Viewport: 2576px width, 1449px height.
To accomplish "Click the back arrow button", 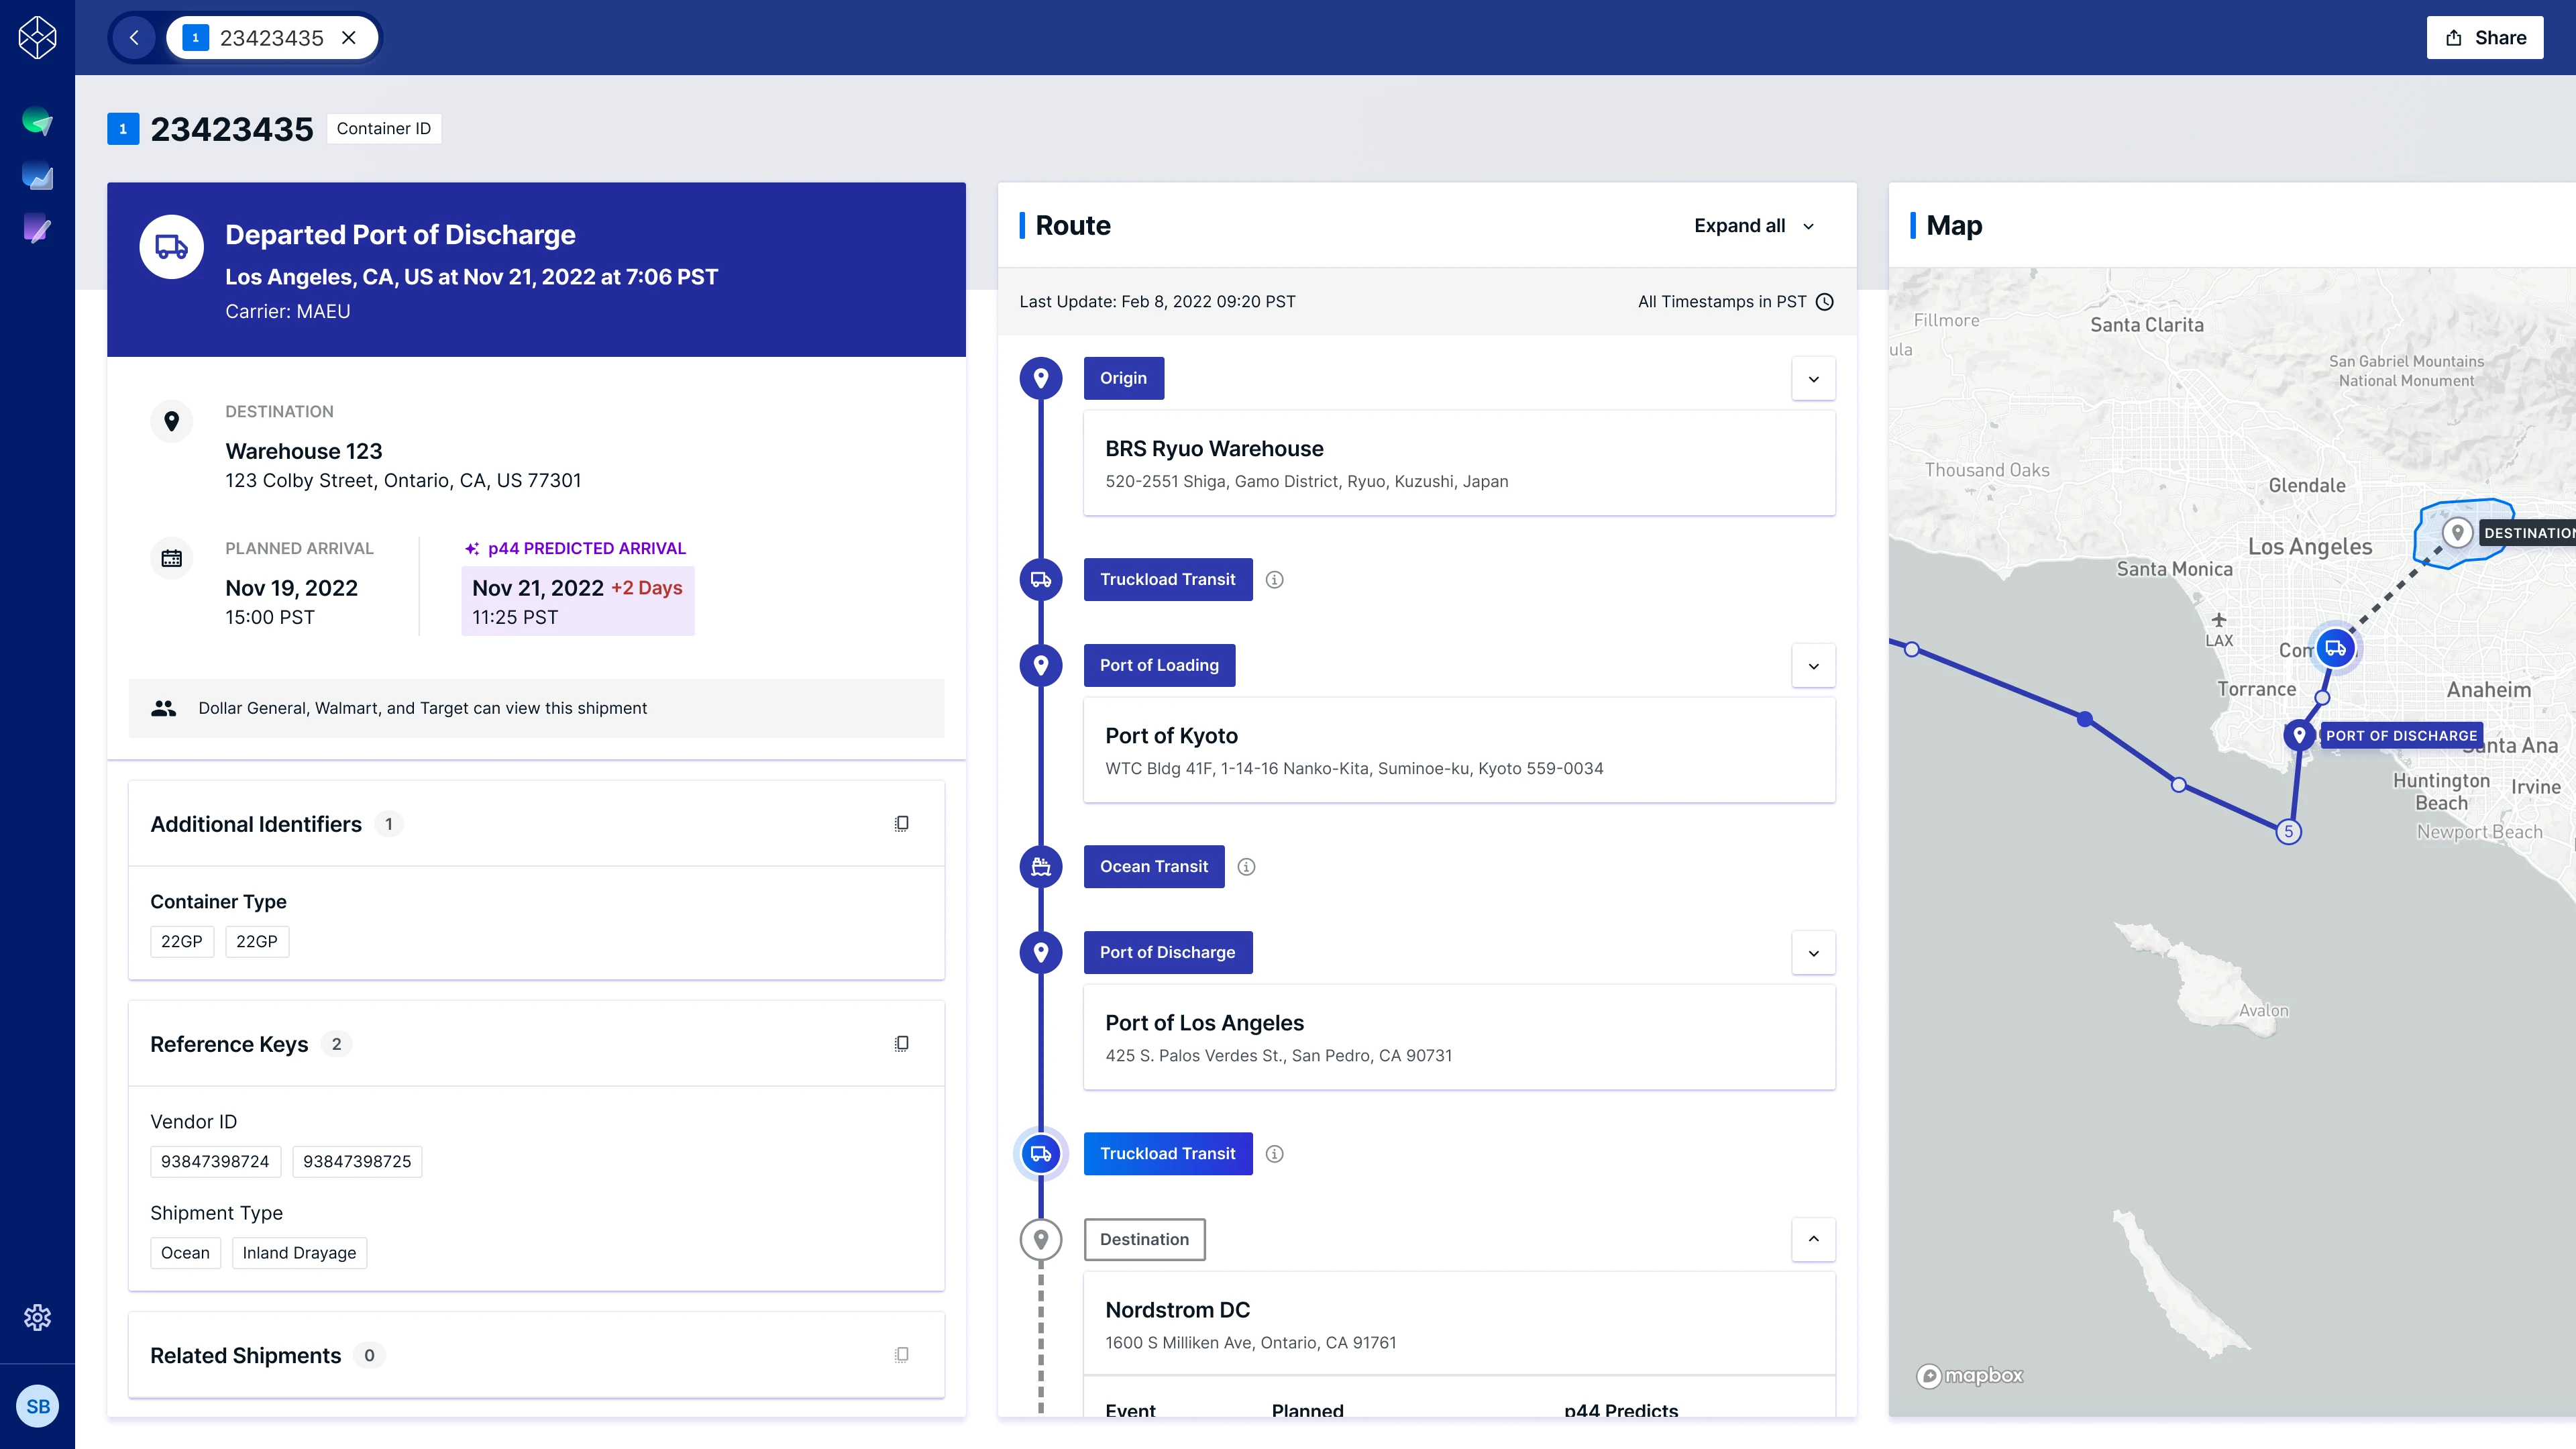I will [134, 38].
